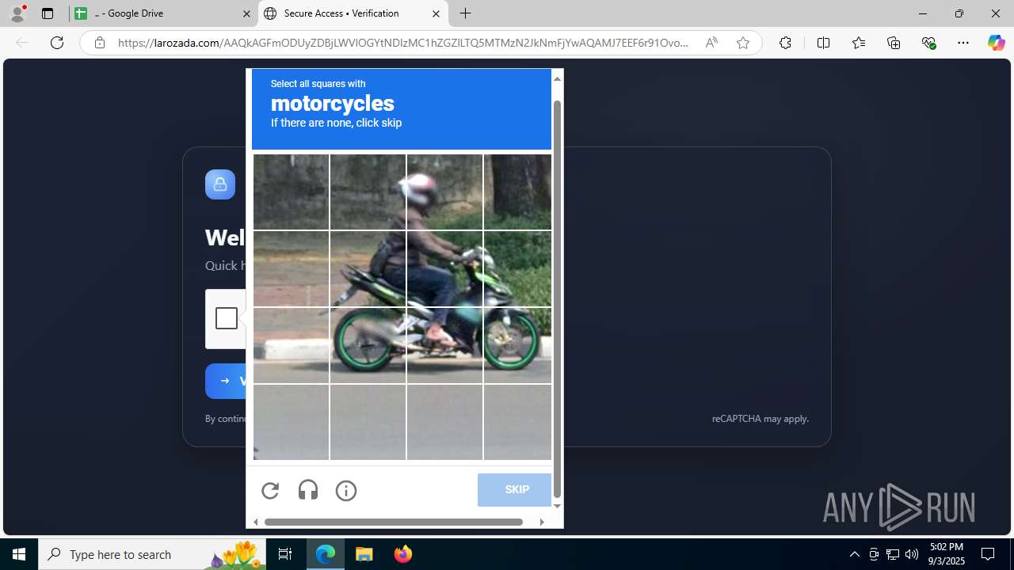Viewport: 1014px width, 570px height.
Task: Launch Firefox from the taskbar
Action: tap(403, 554)
